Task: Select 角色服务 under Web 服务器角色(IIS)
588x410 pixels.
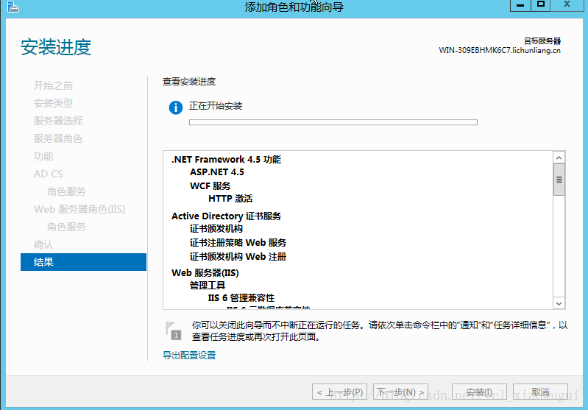Action: pos(66,227)
